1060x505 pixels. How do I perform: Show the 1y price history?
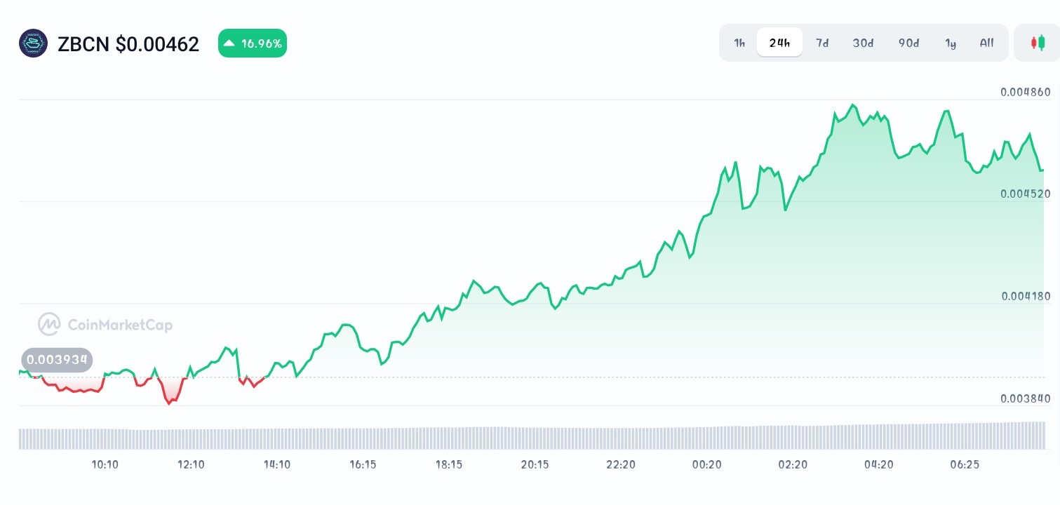coord(951,43)
